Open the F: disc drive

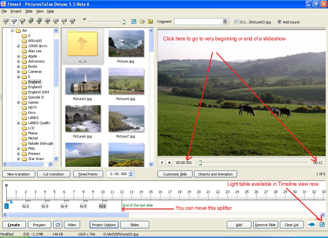tap(31, 21)
